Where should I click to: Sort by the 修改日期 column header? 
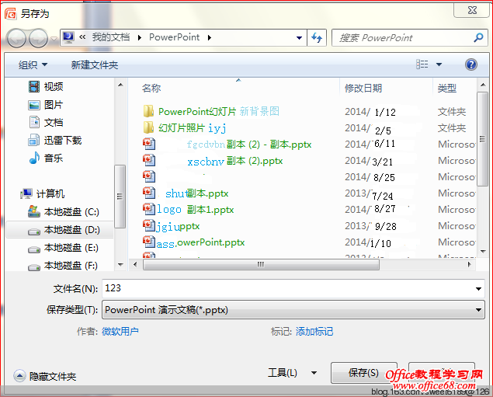click(x=363, y=88)
